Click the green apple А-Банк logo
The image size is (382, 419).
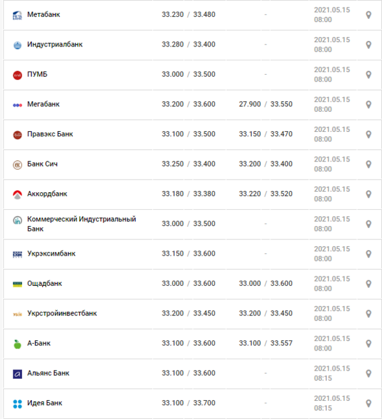pos(18,344)
